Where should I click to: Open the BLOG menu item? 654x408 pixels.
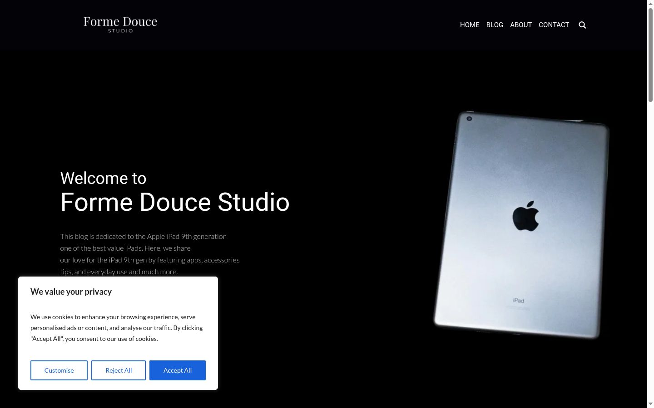pyautogui.click(x=495, y=25)
